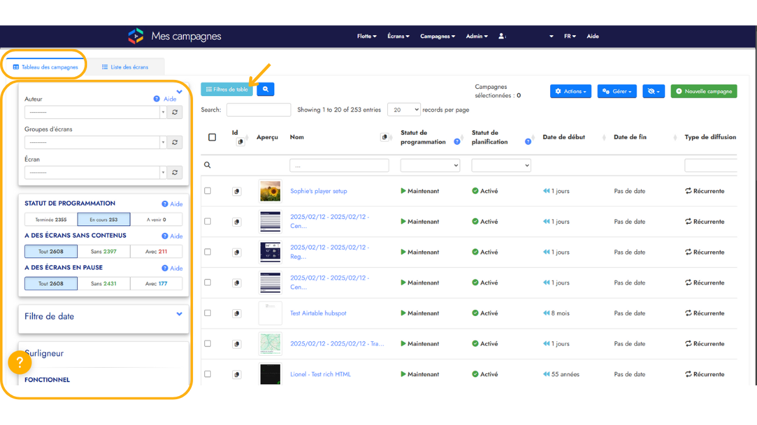
Task: Copy id of Sophie's player setup row
Action: (x=237, y=191)
